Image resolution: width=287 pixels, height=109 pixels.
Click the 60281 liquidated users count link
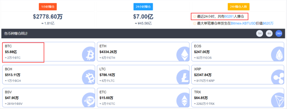[x=229, y=17]
